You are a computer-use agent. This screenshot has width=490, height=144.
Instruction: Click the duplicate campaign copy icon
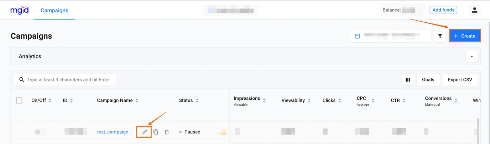coord(156,132)
